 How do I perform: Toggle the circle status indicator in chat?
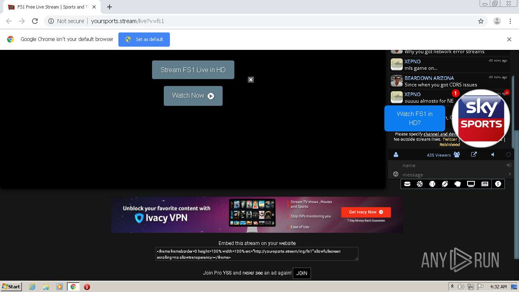(508, 155)
